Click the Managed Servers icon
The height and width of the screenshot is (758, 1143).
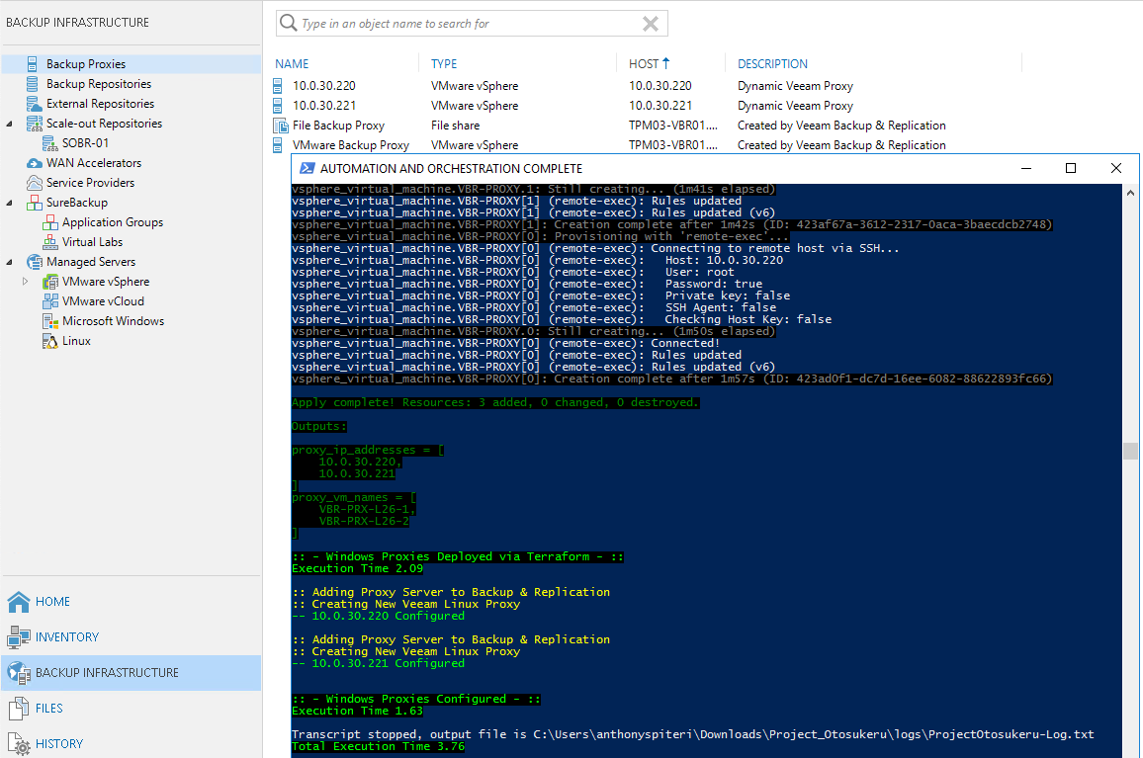(35, 262)
